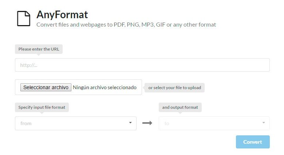The width and height of the screenshot is (284, 155).
Task: Click the AnyFormat title heading
Action: (62, 15)
